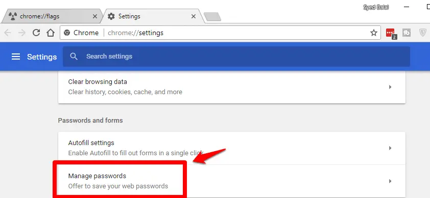
Task: Bookmark this page with the star icon
Action: tap(373, 33)
